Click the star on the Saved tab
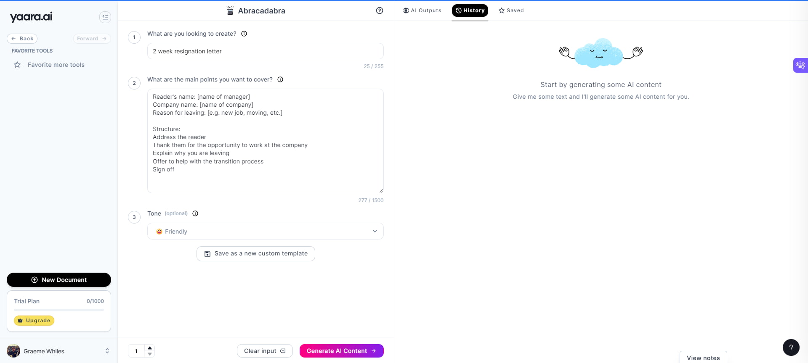 pyautogui.click(x=501, y=11)
